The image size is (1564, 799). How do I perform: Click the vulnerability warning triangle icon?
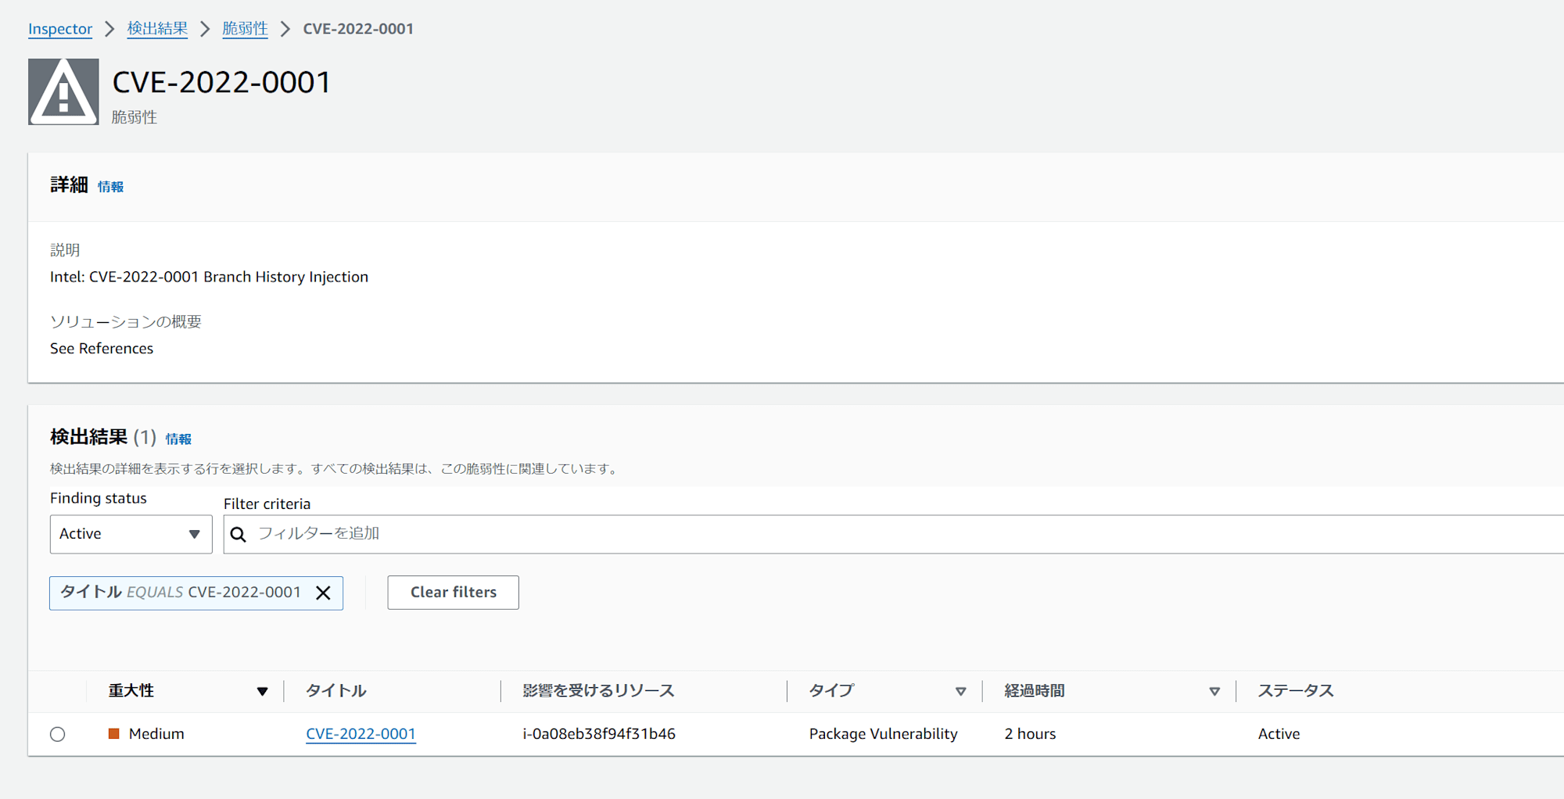click(63, 91)
